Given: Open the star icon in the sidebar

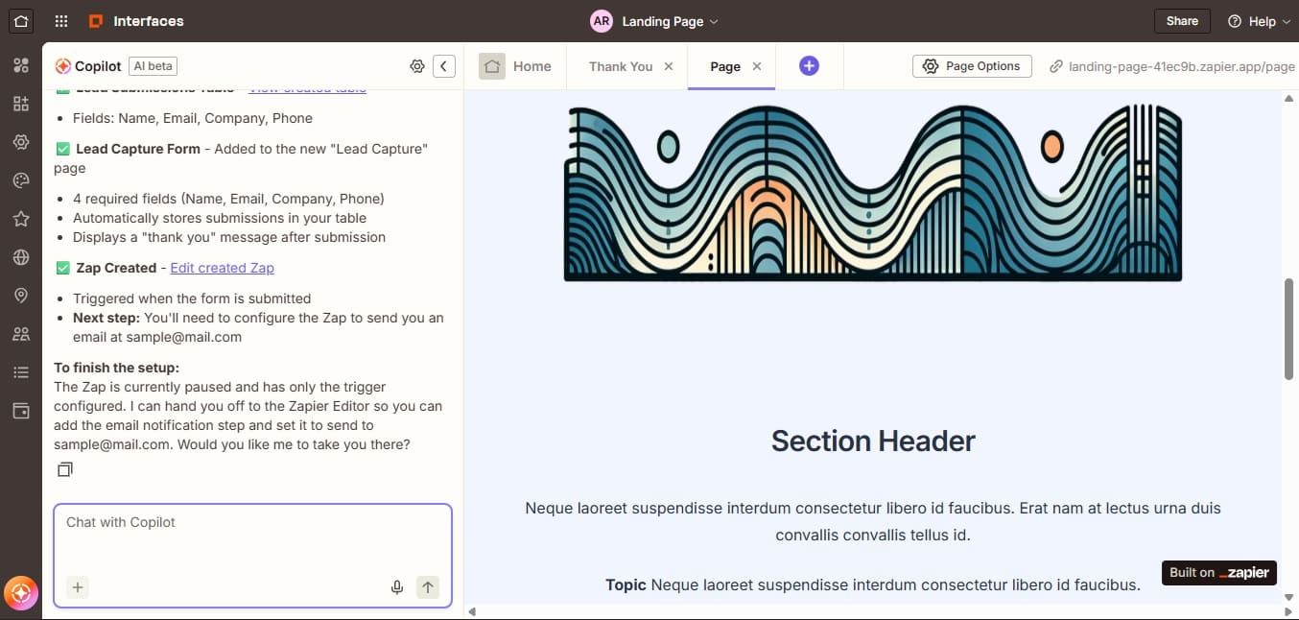Looking at the screenshot, I should (21, 218).
